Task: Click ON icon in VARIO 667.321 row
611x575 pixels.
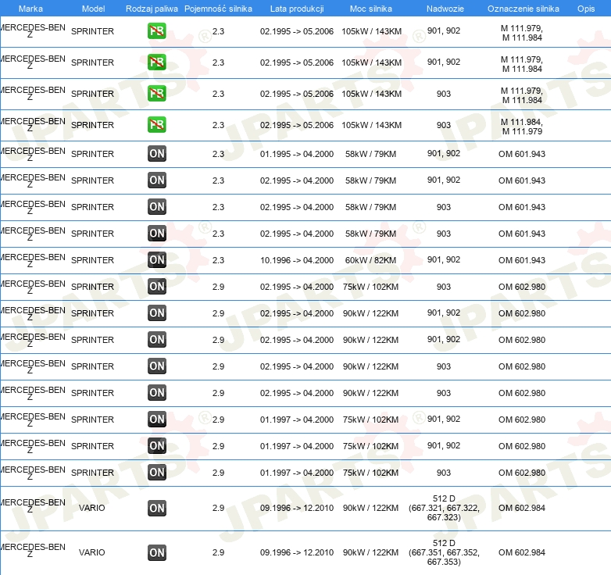Action: click(156, 508)
